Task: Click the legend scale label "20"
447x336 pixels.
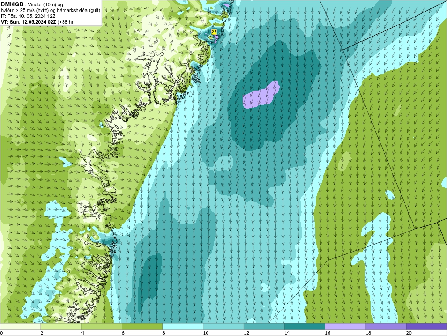Action: point(409,333)
